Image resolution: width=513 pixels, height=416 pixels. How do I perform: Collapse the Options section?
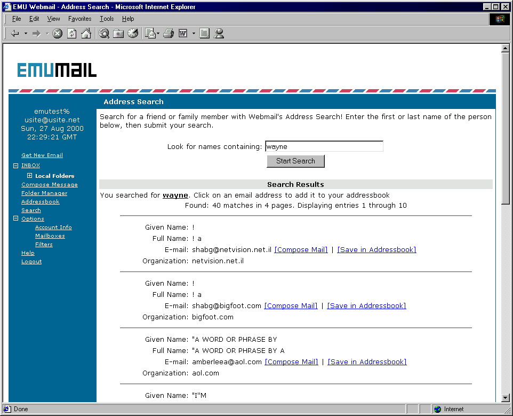click(16, 218)
